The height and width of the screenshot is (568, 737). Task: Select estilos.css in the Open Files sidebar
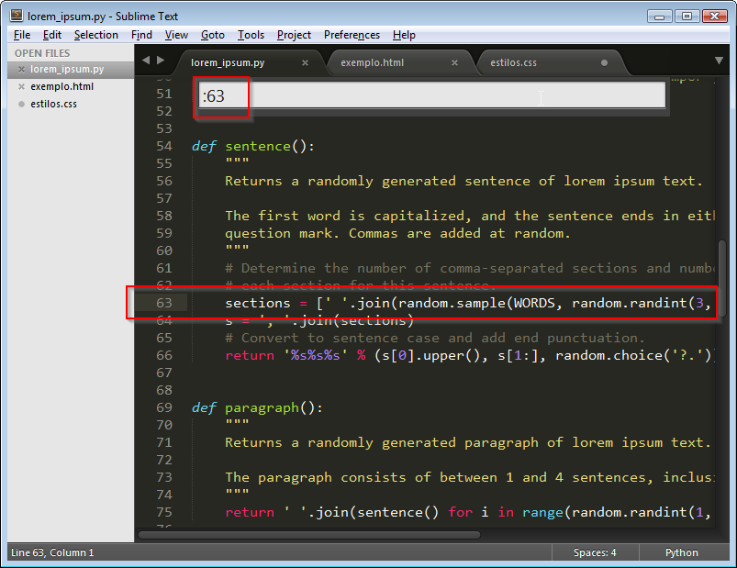(53, 105)
